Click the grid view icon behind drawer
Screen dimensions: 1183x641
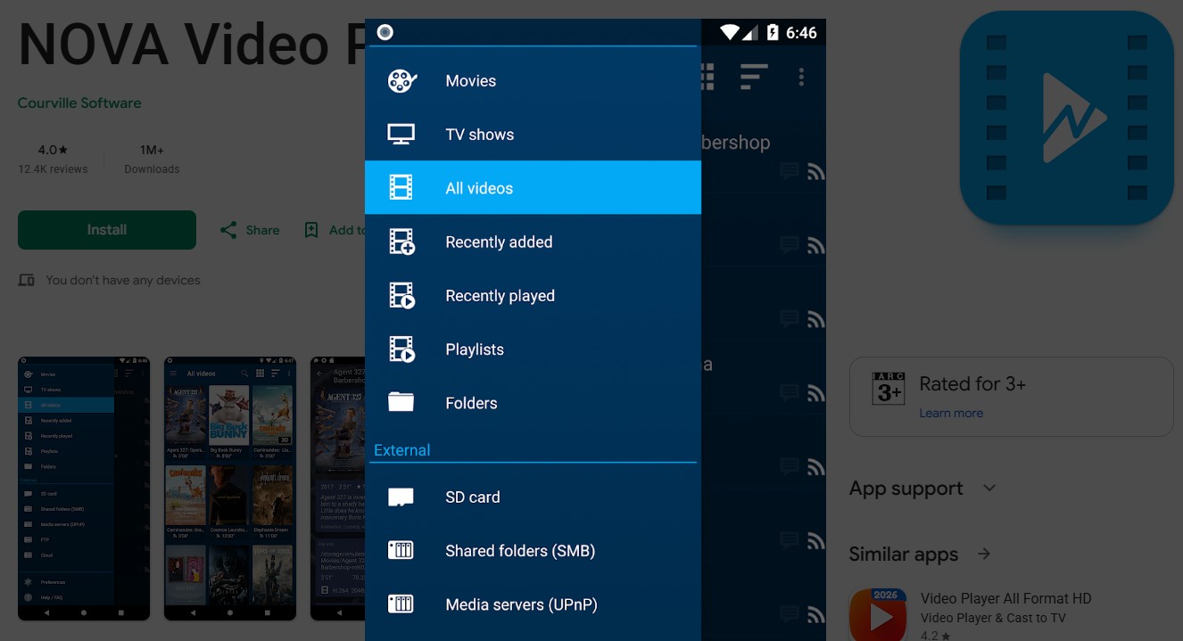pos(707,77)
